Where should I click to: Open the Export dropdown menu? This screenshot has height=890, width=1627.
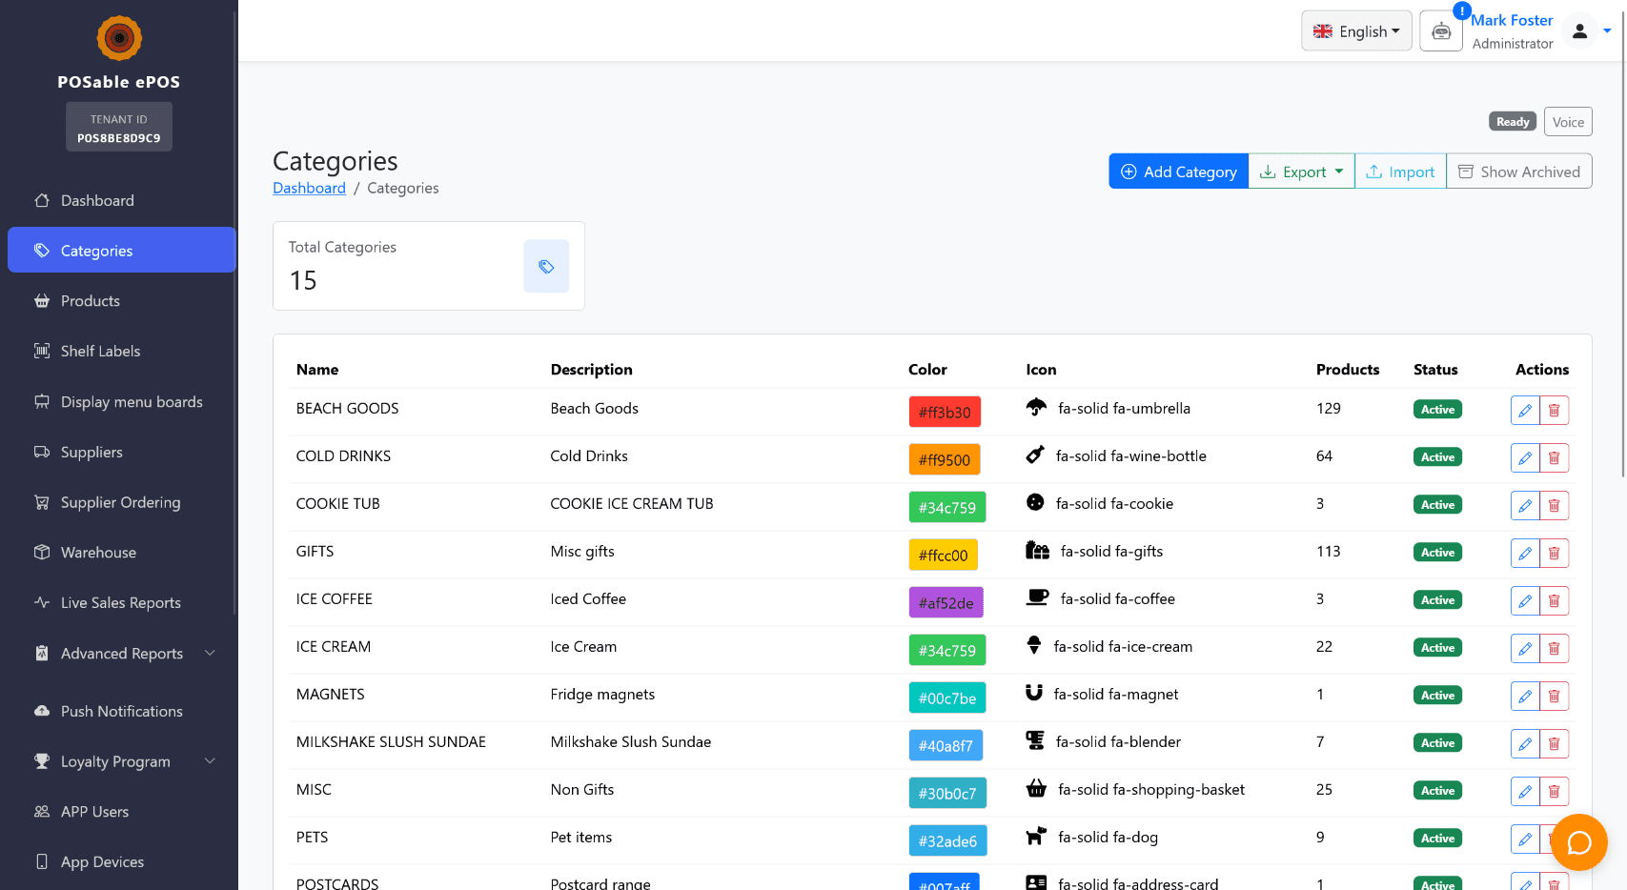1301,172
